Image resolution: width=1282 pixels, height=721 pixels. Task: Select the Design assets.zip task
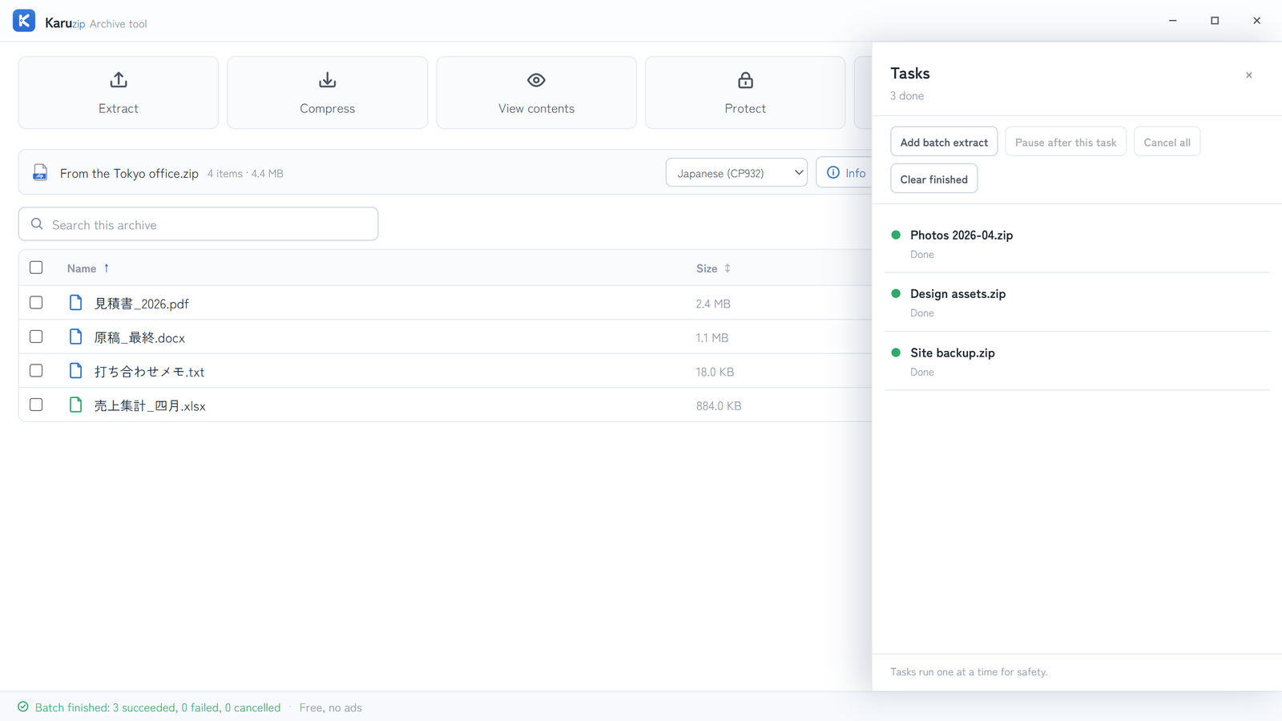click(1077, 302)
